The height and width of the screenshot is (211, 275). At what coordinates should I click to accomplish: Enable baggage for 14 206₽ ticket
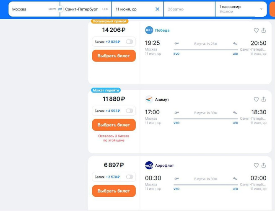pyautogui.click(x=129, y=42)
